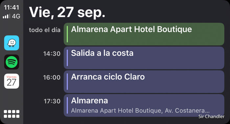Screen dimensions: 230x124
Task: Tap the Vie, 27 sep. date header
Action: pos(67,12)
